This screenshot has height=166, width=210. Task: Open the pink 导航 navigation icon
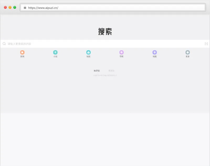(122, 52)
